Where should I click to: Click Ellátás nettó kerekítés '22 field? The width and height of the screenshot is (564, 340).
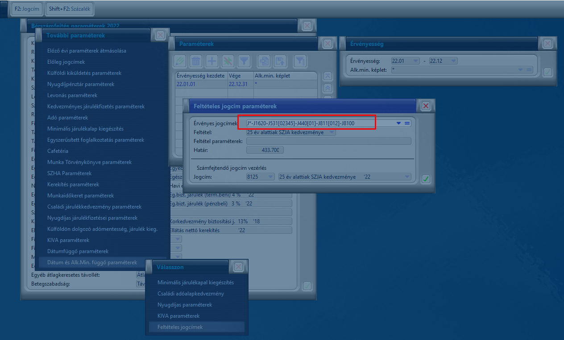(230, 230)
